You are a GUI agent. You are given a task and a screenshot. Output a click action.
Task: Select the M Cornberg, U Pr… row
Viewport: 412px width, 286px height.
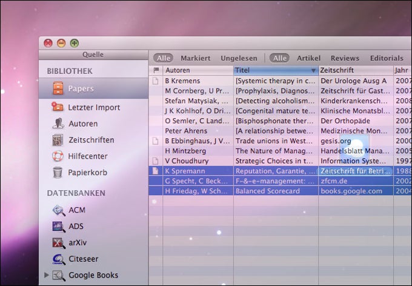[280, 91]
